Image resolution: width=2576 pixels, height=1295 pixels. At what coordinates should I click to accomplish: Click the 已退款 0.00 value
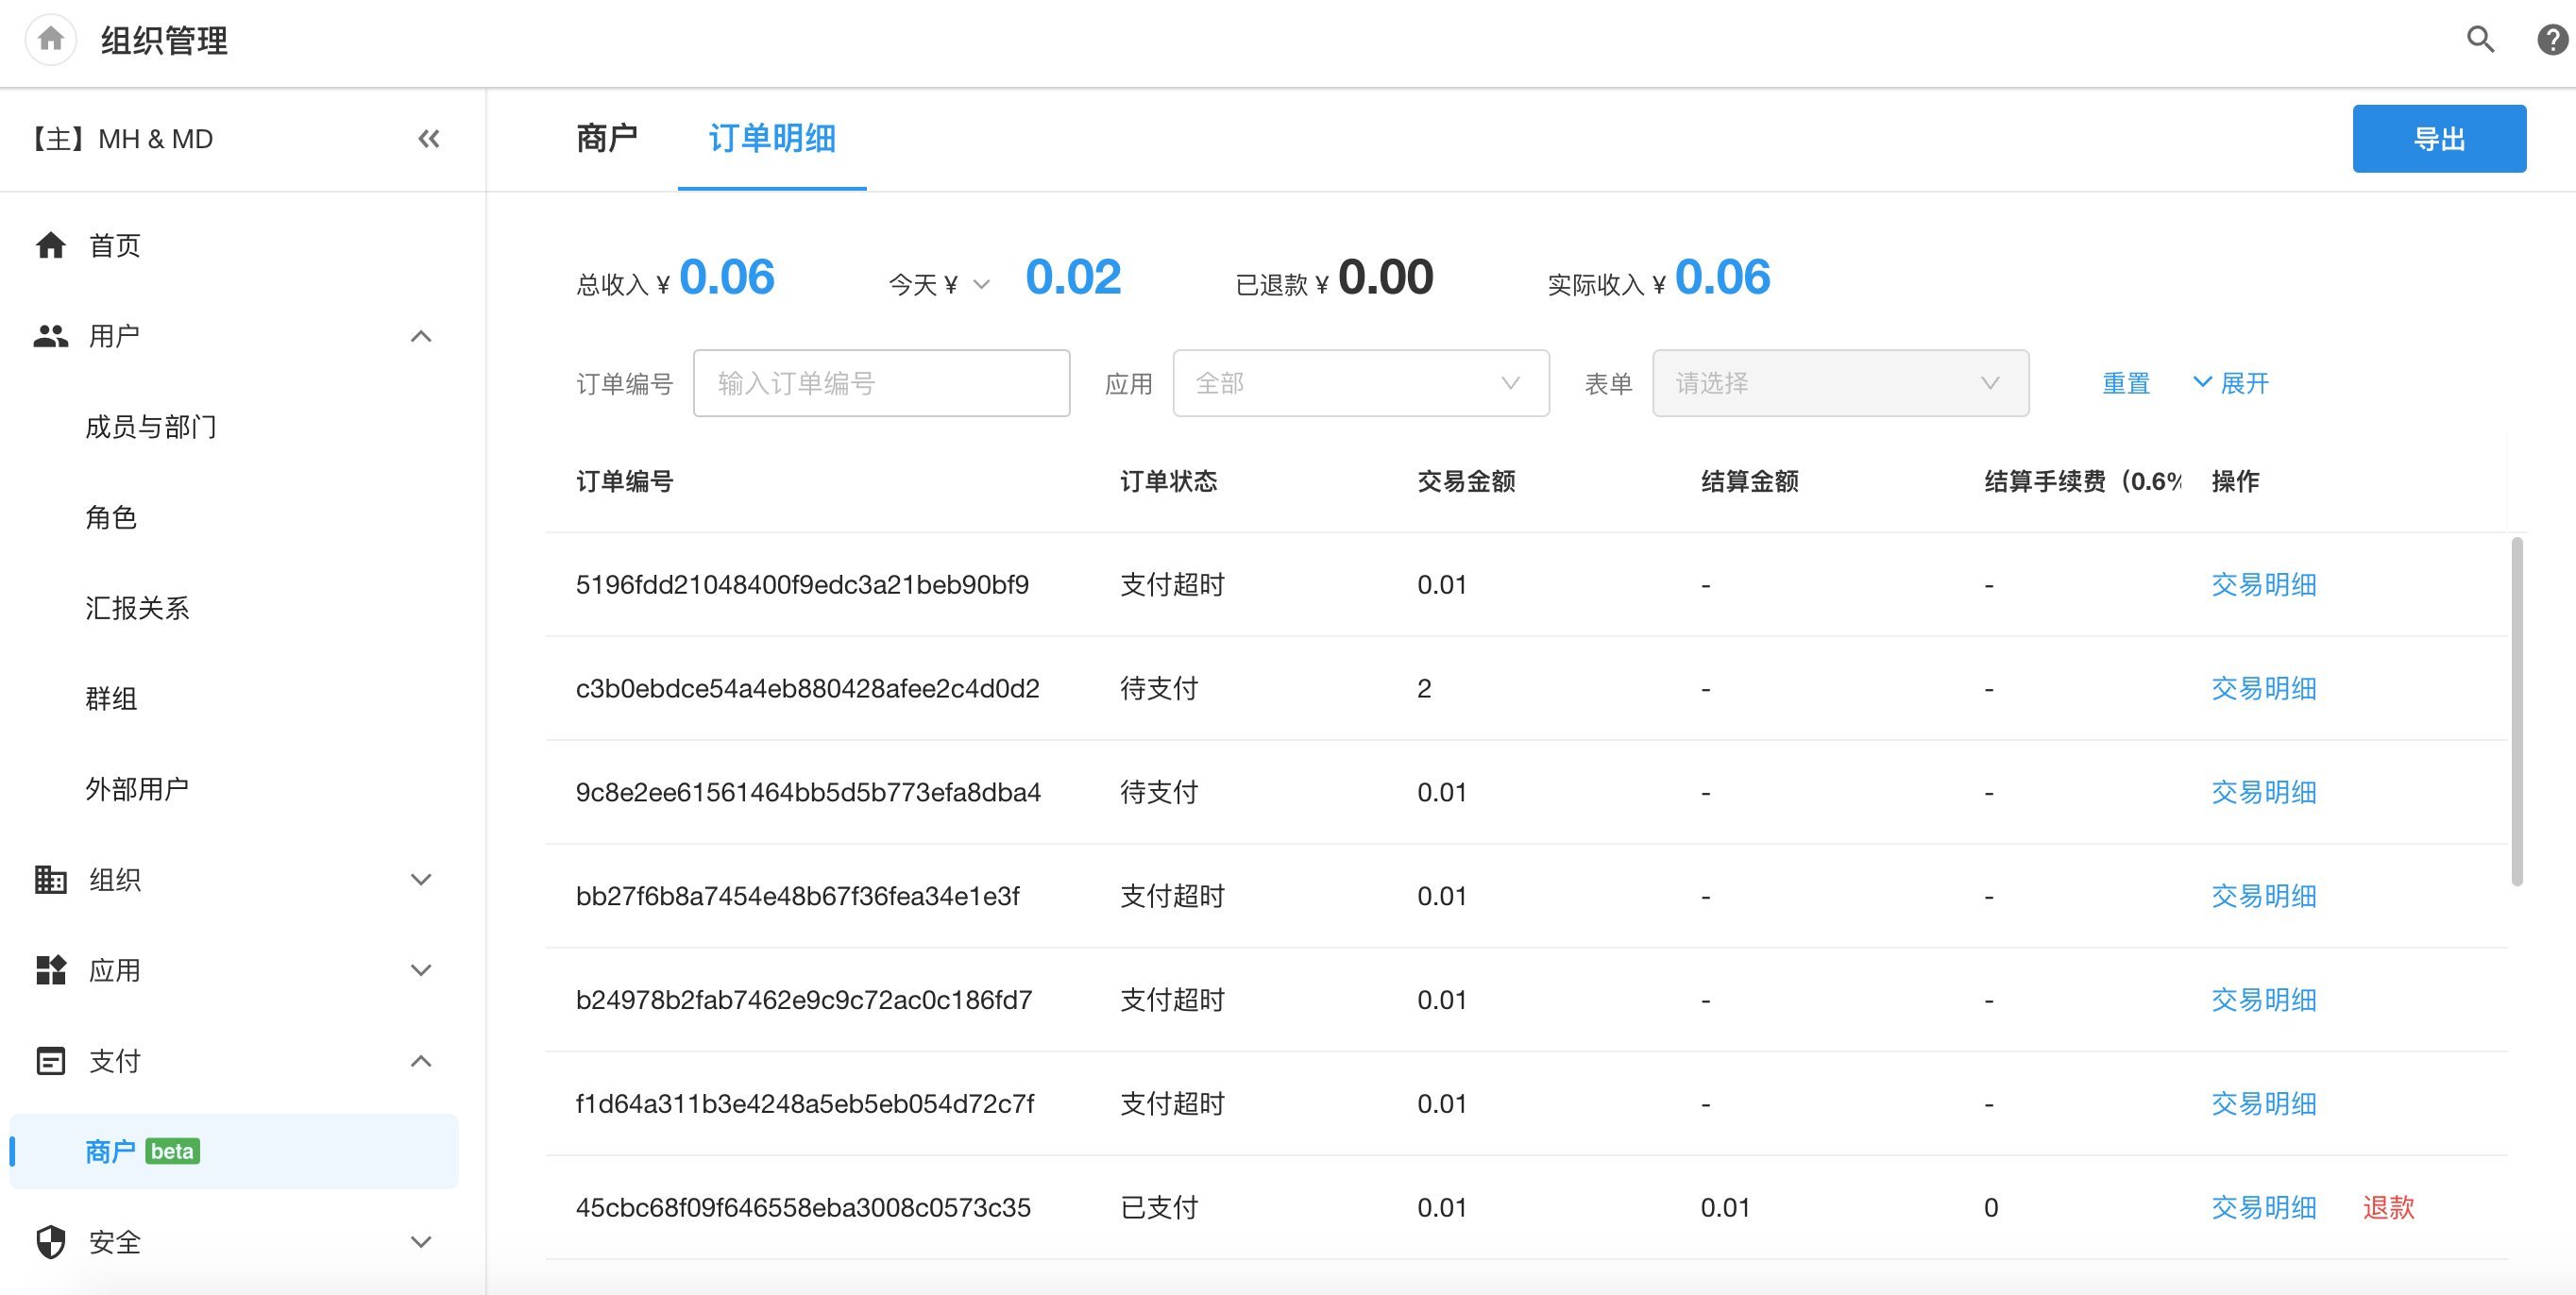coord(1386,277)
